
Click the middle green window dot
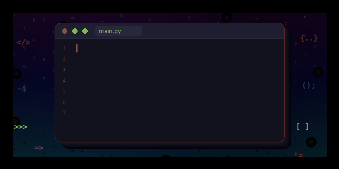point(75,31)
